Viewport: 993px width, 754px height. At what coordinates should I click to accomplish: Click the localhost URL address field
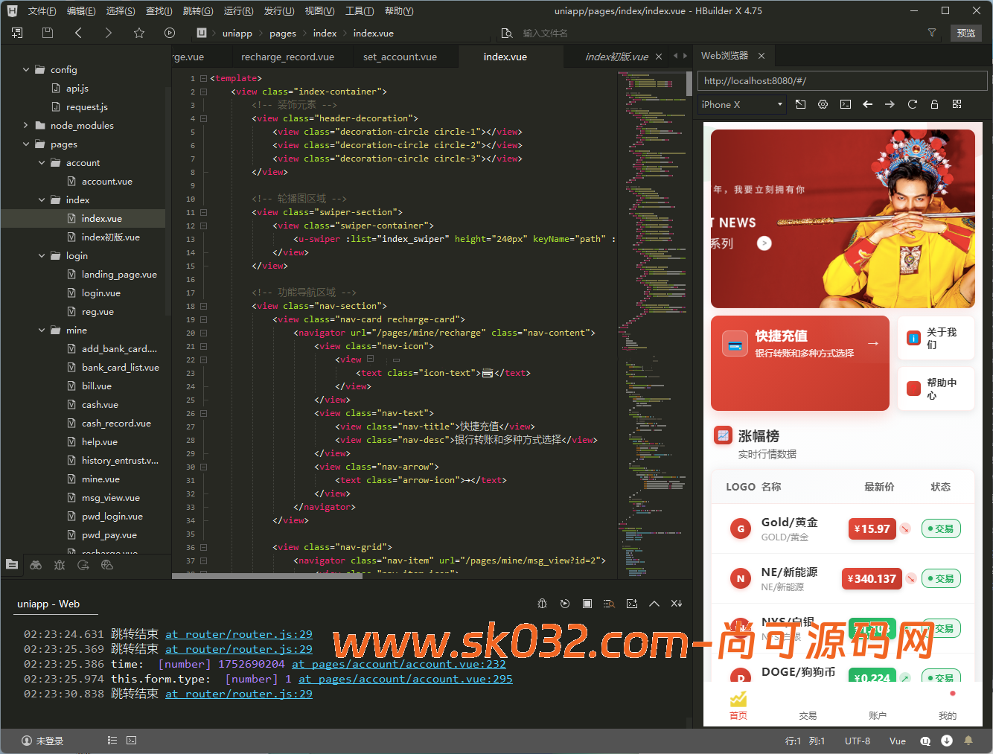(x=841, y=80)
